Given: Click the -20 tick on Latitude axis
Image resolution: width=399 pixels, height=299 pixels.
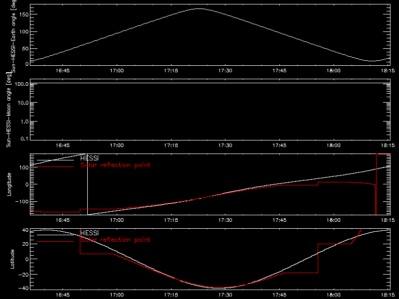Looking at the screenshot, I should [23, 275].
